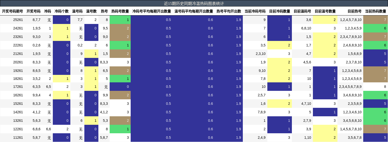Screen dimensions: 388x142
Task: Click the 热号平均开出数 header
Action: point(229,11)
